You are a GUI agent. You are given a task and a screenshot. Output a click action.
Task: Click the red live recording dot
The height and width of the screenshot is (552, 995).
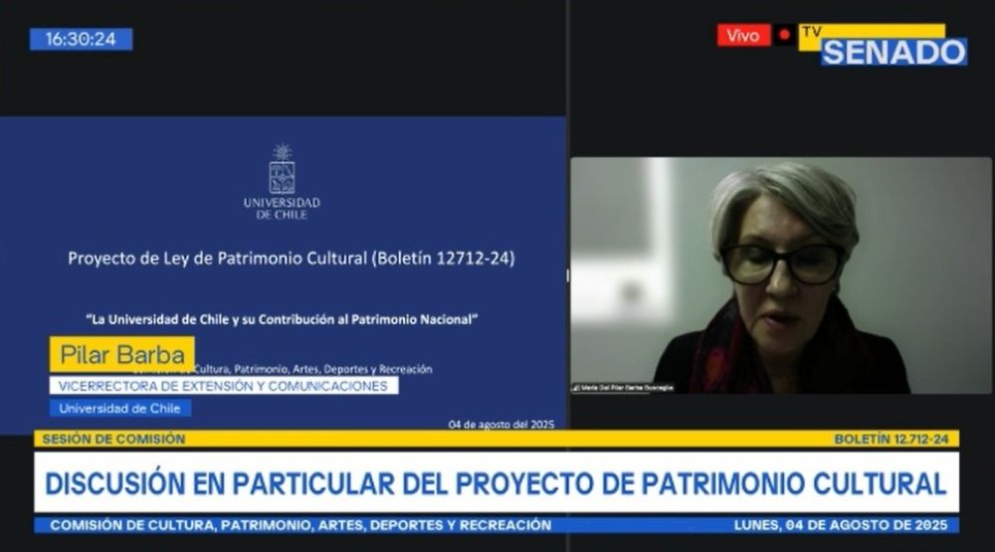pyautogui.click(x=785, y=36)
